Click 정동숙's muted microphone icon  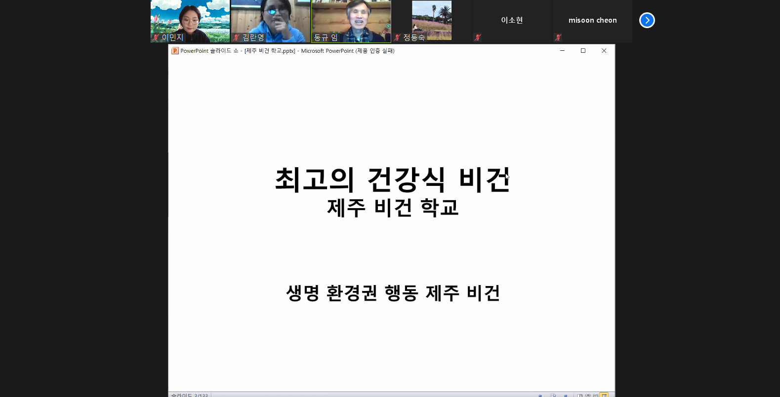pyautogui.click(x=397, y=37)
